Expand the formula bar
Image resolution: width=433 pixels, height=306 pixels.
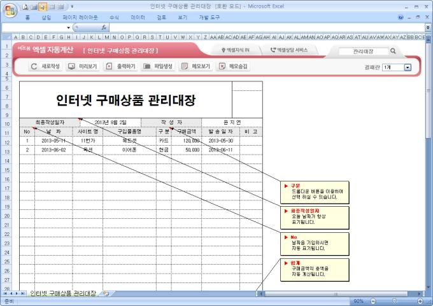[x=428, y=27]
